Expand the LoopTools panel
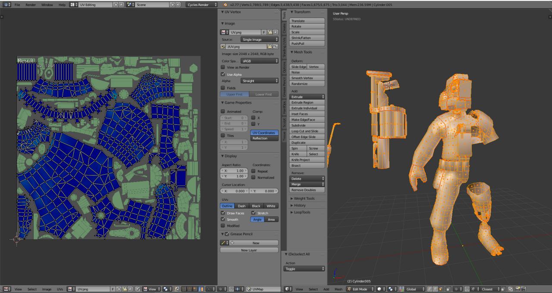Screen dimensions: 552x293 click(x=302, y=212)
